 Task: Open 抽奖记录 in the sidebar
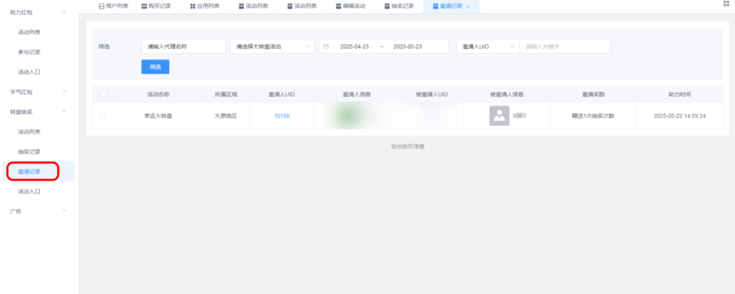tap(29, 152)
